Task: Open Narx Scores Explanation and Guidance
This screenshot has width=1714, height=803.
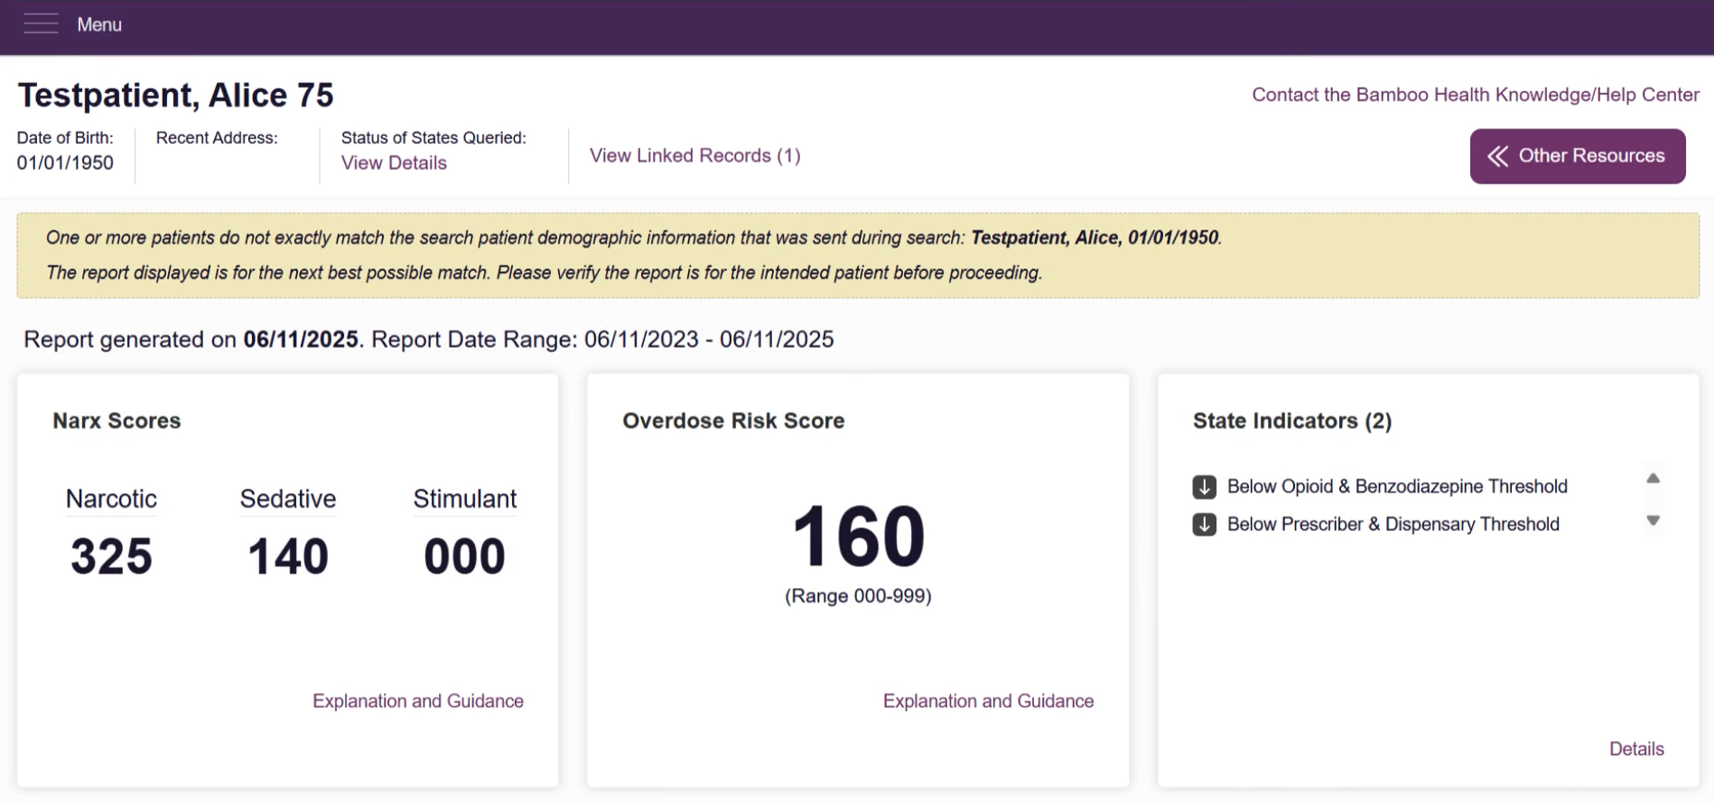Action: point(418,701)
